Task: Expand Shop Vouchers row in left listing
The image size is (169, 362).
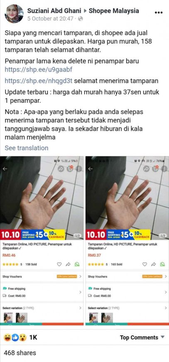Action: tap(42, 276)
